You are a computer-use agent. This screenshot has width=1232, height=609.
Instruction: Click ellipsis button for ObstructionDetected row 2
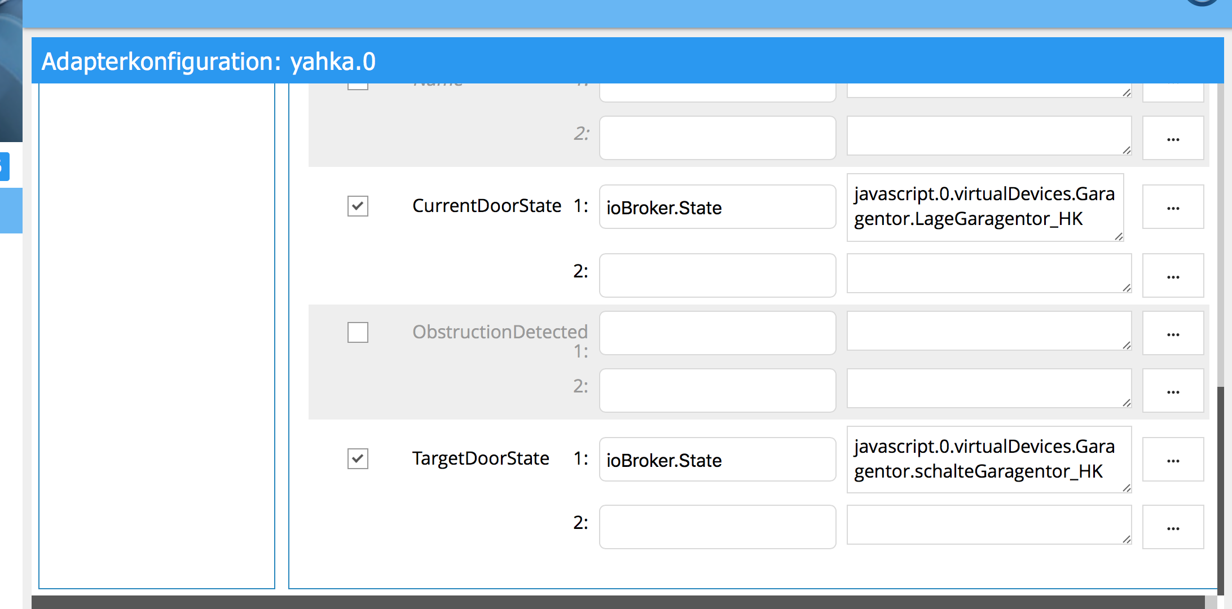[1173, 391]
